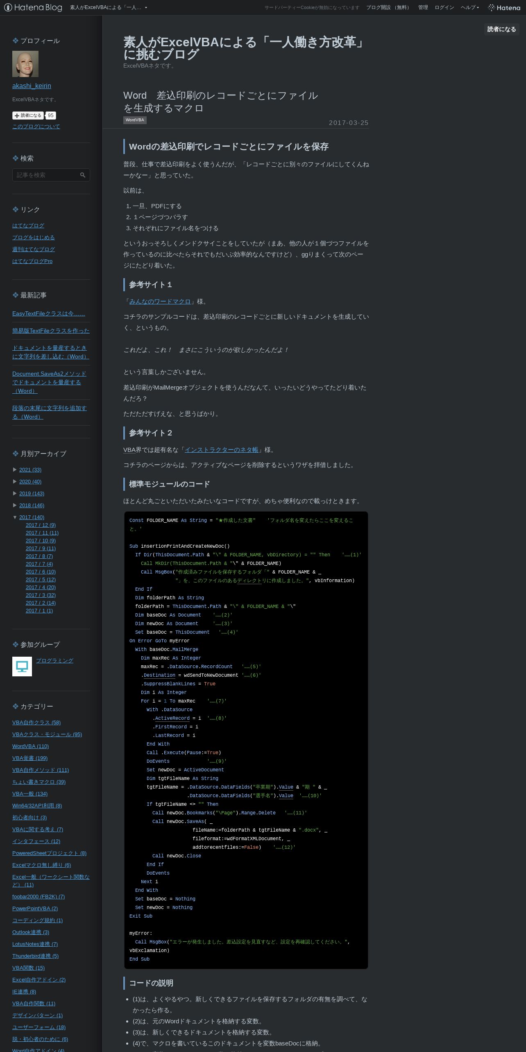Click ログイン in the top bar
The height and width of the screenshot is (1052, 526).
[x=444, y=7]
